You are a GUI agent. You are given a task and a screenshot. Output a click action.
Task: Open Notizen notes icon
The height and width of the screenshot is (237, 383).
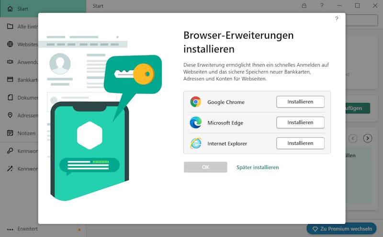click(x=10, y=133)
